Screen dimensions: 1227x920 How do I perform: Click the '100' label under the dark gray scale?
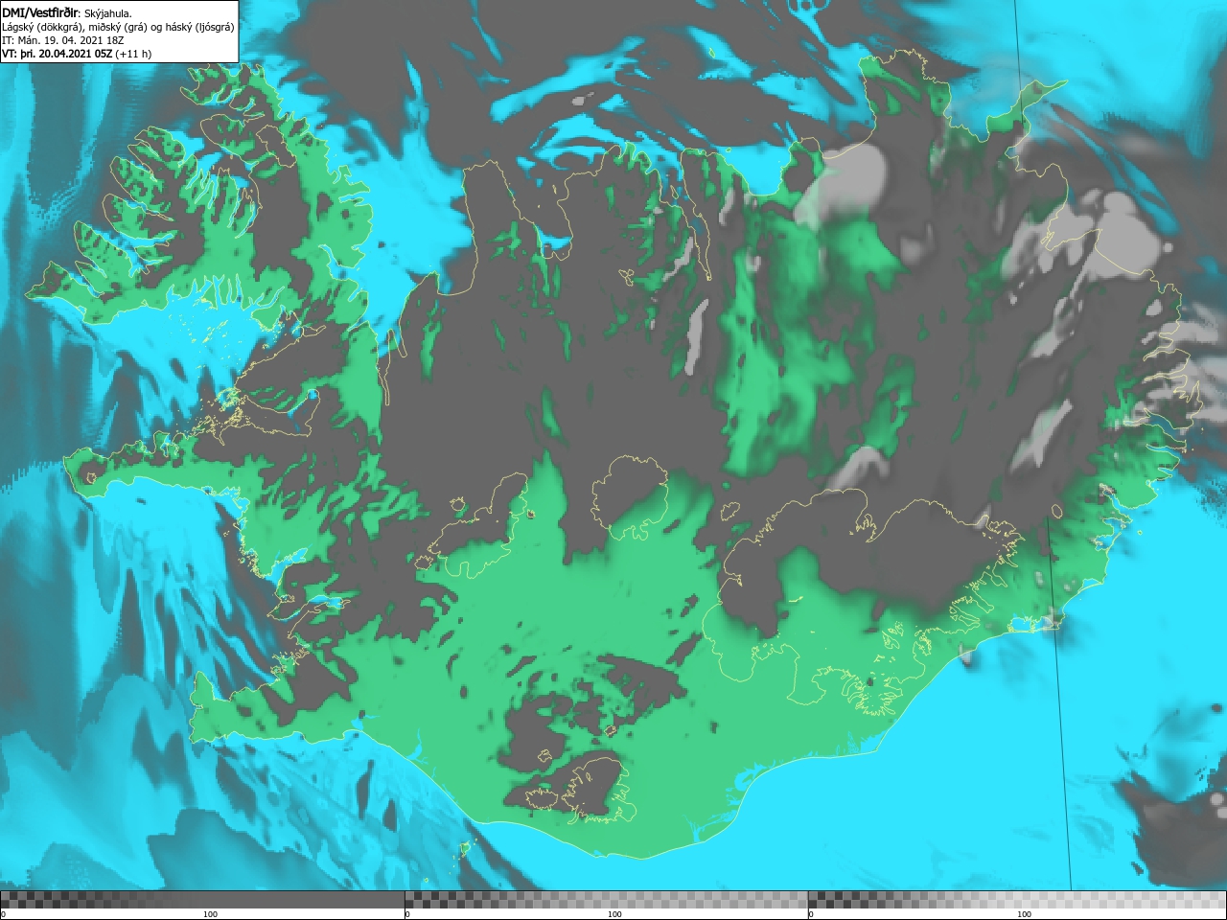210,914
